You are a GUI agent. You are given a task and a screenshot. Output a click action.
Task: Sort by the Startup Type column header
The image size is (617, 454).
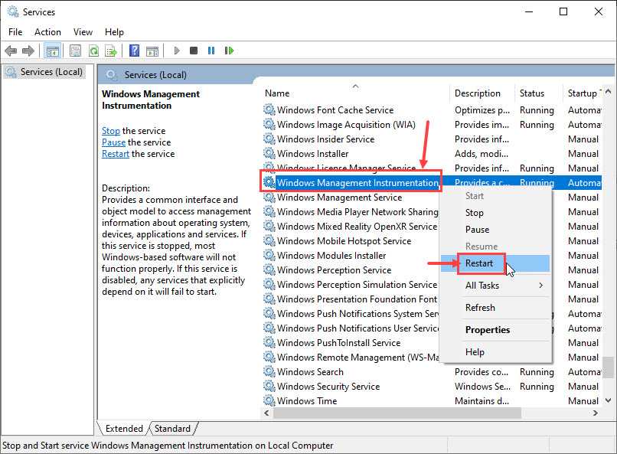[582, 93]
